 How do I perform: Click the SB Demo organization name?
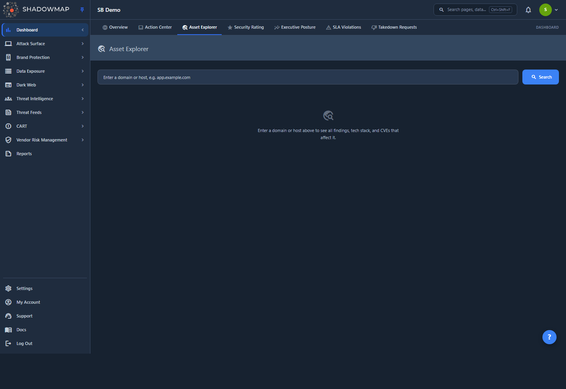point(109,10)
